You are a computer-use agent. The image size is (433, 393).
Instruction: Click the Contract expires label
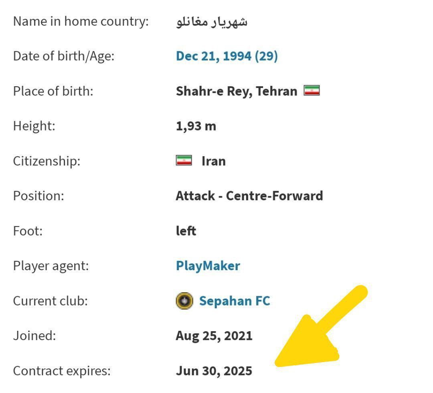click(62, 371)
